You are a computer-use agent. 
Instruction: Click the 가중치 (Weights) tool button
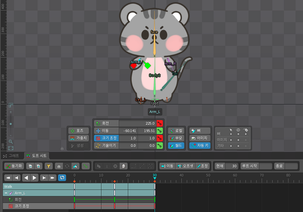[x=79, y=138]
